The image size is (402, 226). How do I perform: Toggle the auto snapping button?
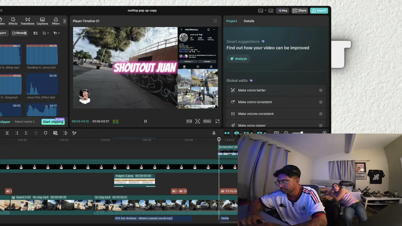click(236, 133)
